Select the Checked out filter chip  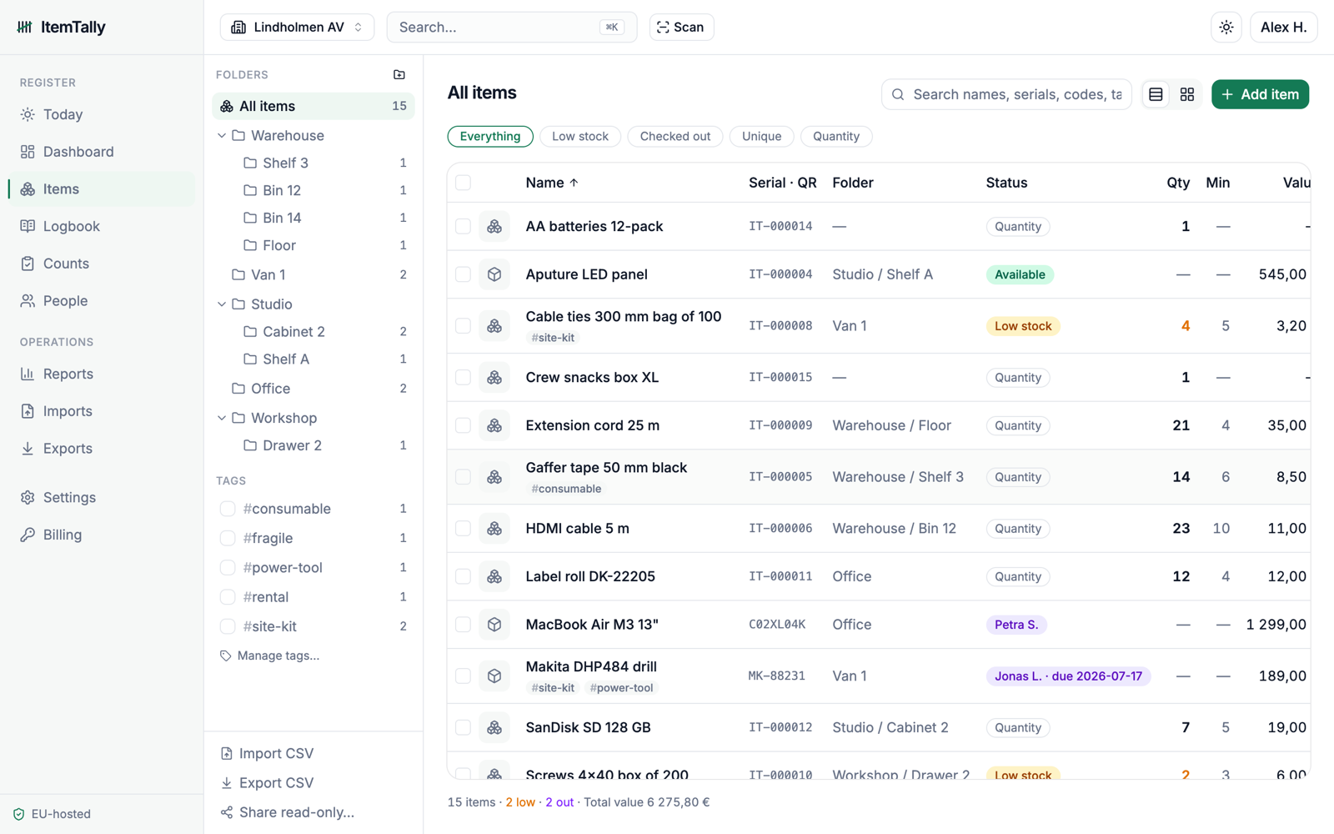point(675,136)
